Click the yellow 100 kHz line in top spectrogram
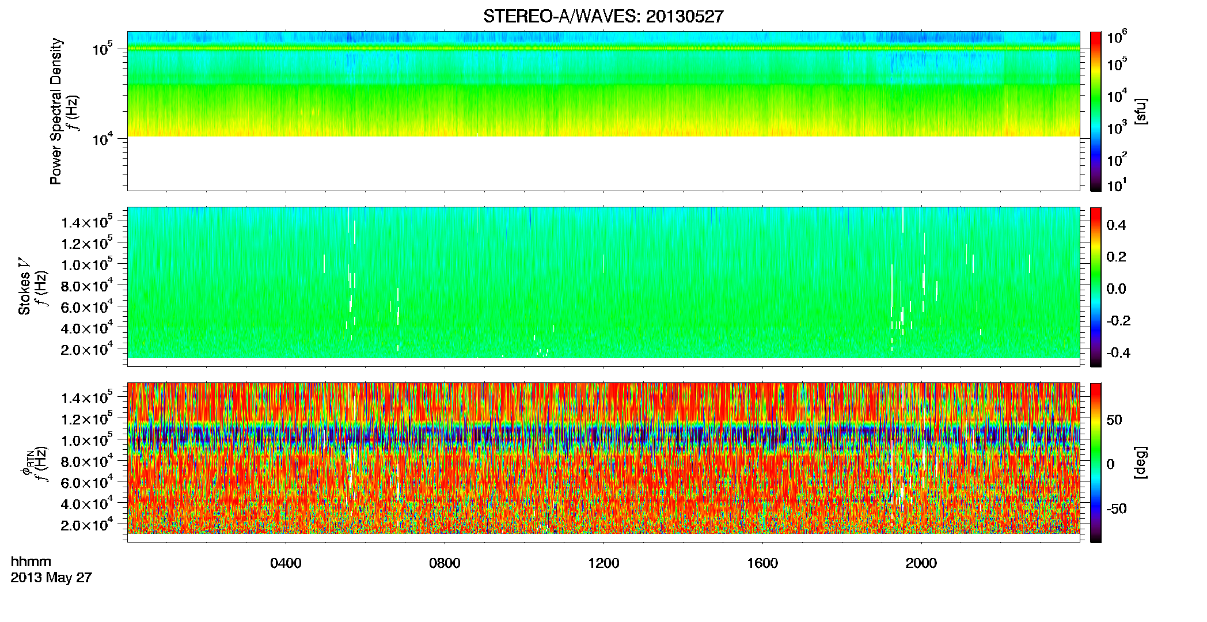 603,48
